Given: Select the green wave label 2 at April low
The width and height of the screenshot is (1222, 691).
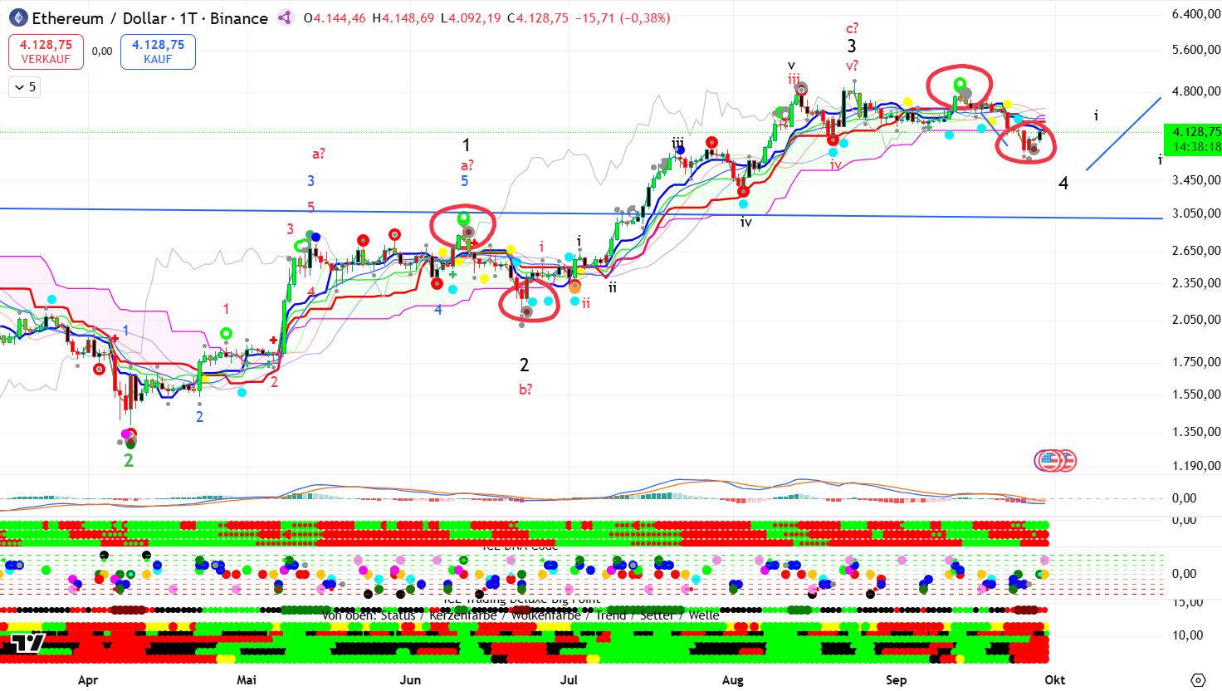Looking at the screenshot, I should point(129,460).
